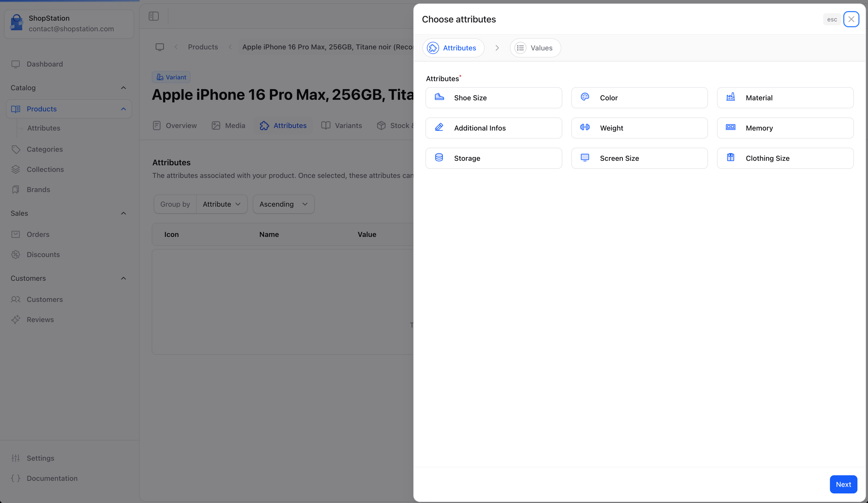
Task: Click the Variant badge
Action: pos(171,77)
